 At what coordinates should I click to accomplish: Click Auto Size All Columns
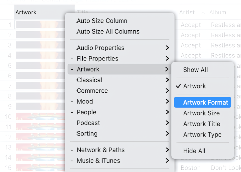coord(108,32)
